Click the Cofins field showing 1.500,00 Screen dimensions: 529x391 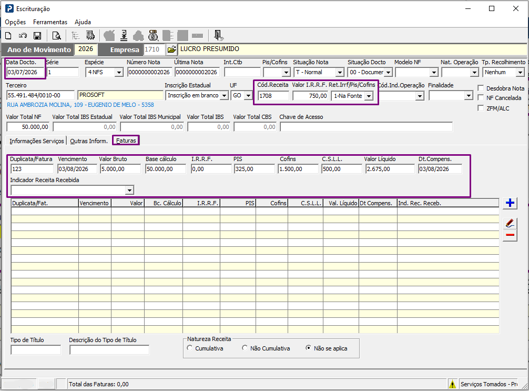click(x=298, y=169)
